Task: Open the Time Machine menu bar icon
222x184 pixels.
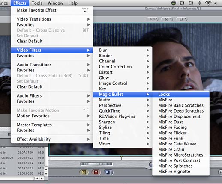Action: point(191,3)
